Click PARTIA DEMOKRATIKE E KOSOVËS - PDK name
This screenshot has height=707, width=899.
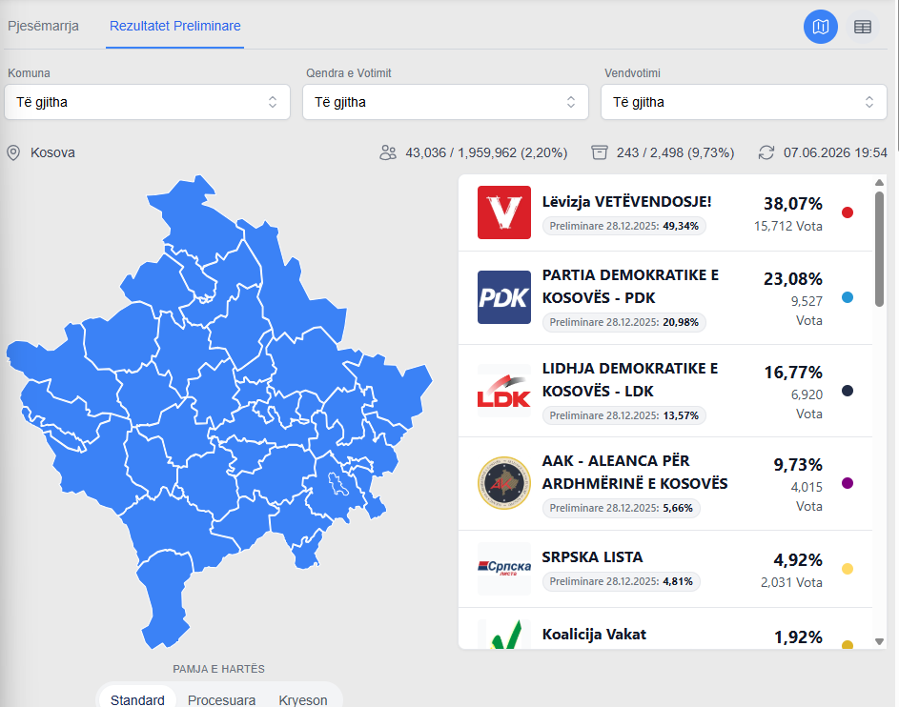(x=630, y=287)
